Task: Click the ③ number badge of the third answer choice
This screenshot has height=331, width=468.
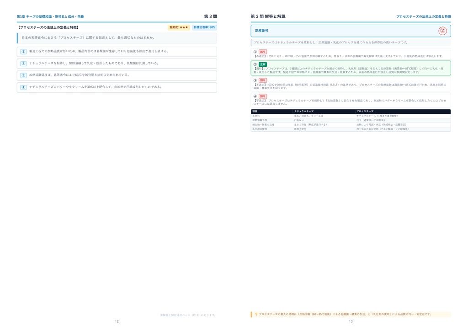Action: point(24,75)
